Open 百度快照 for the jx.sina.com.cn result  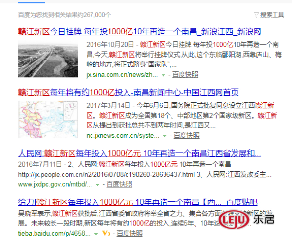(x=185, y=75)
